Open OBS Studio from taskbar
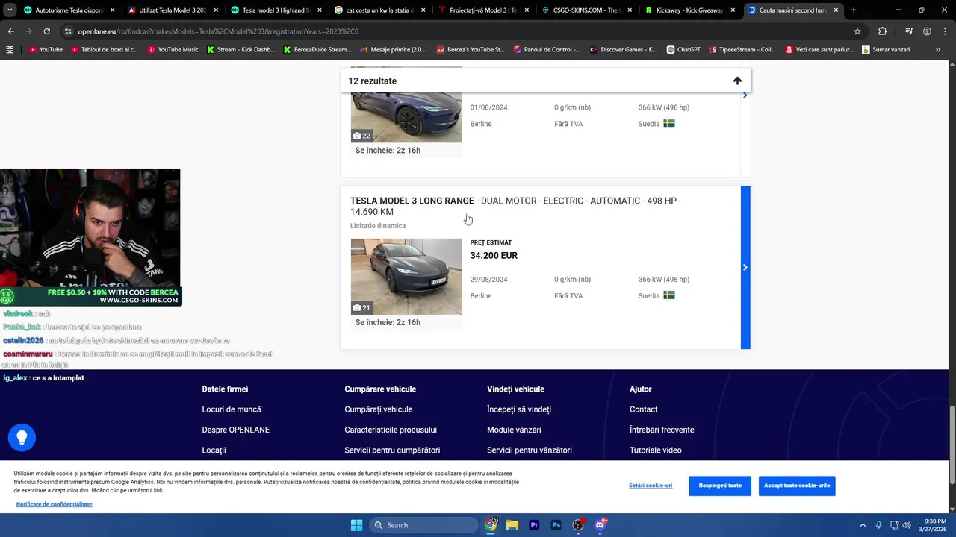The height and width of the screenshot is (537, 956). pos(578,525)
